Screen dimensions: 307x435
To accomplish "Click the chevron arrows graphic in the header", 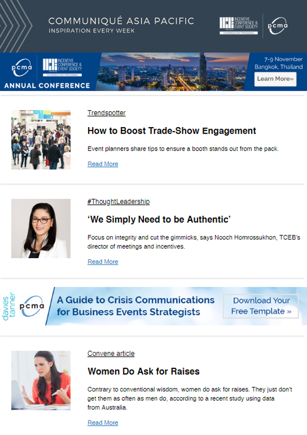I will (15, 26).
